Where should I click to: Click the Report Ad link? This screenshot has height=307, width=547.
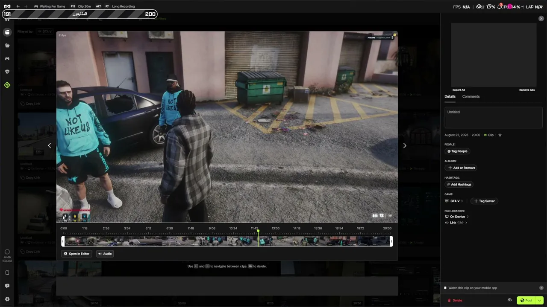459,90
